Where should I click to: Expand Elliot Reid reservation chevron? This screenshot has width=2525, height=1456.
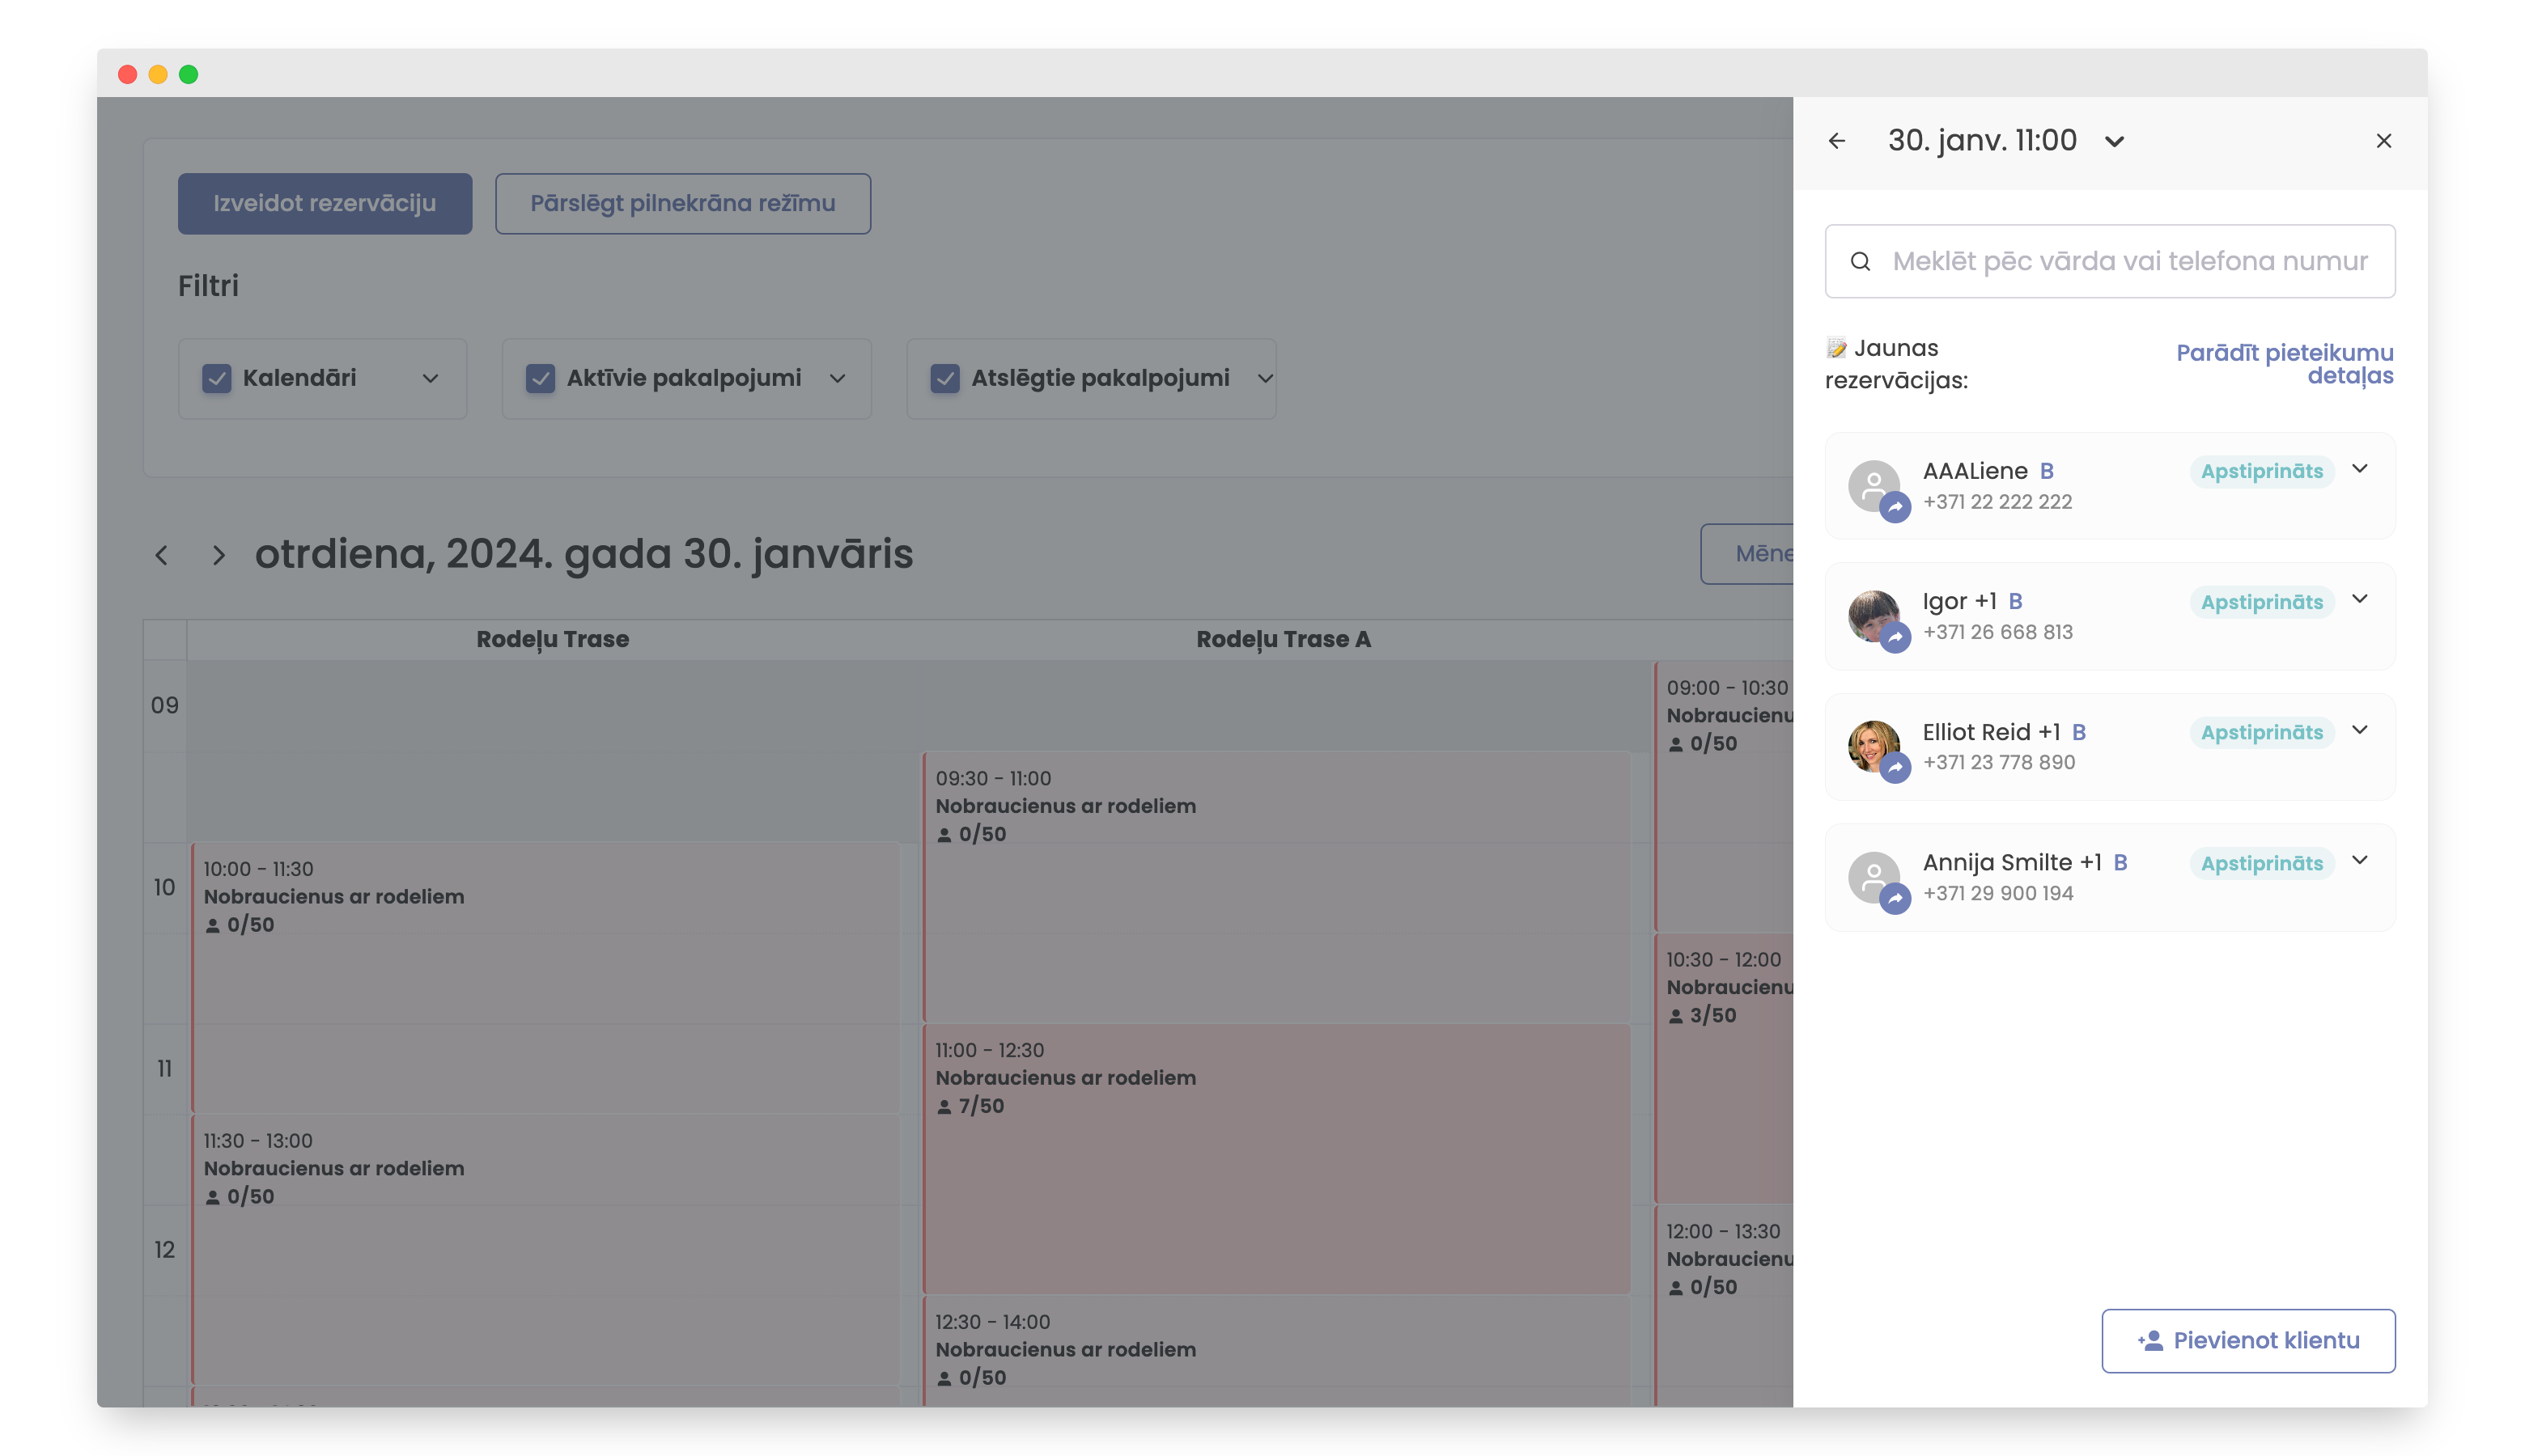coord(2360,730)
